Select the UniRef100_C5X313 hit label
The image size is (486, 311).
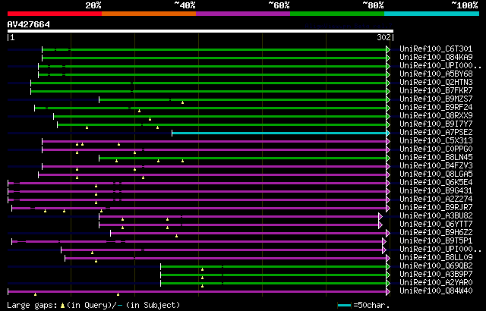[x=436, y=141]
